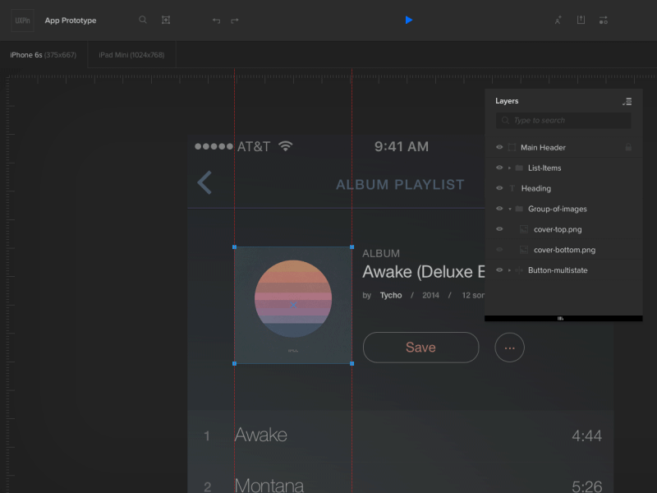Click the export/share icon in top toolbar

(581, 20)
